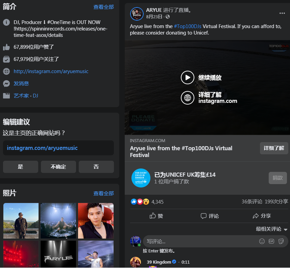Open photo of performer with microphone
The height and width of the screenshot is (269, 290).
coord(96,254)
